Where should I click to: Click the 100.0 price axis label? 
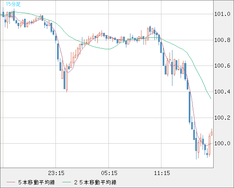point(222,144)
